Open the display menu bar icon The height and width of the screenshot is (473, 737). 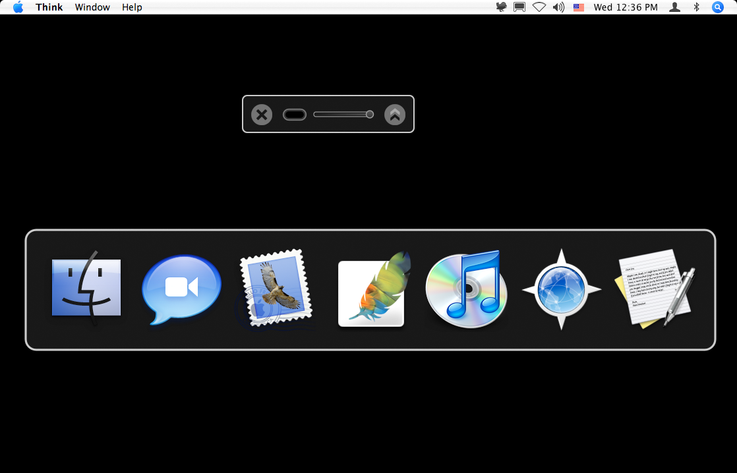pyautogui.click(x=519, y=7)
